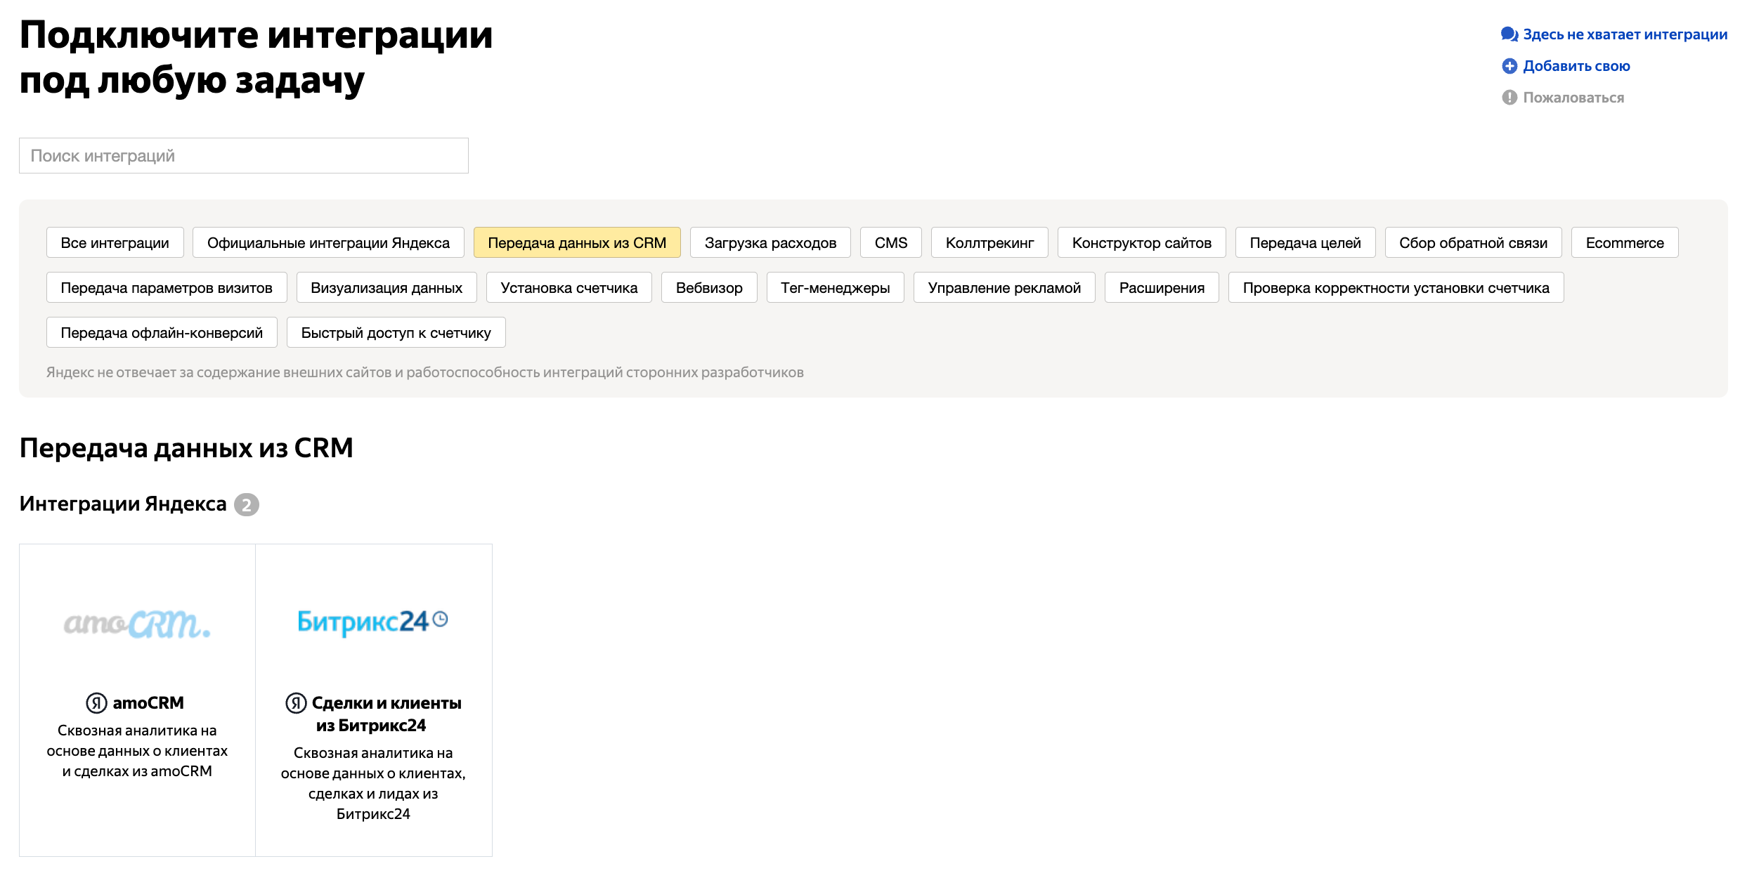Image resolution: width=1740 pixels, height=878 pixels.
Task: Click the Yandex disclaimer text below filters
Action: 425,372
